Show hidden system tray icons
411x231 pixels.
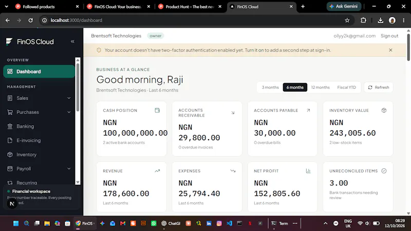(325, 223)
